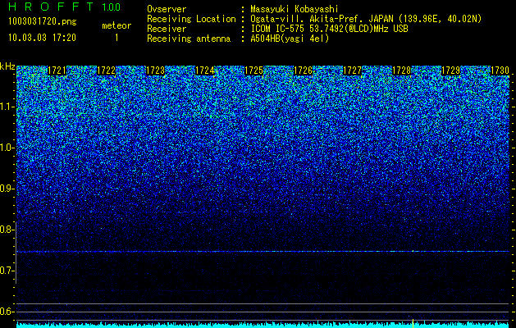Image resolution: width=516 pixels, height=328 pixels.
Task: Click the meteor count value 1
Action: pos(116,38)
